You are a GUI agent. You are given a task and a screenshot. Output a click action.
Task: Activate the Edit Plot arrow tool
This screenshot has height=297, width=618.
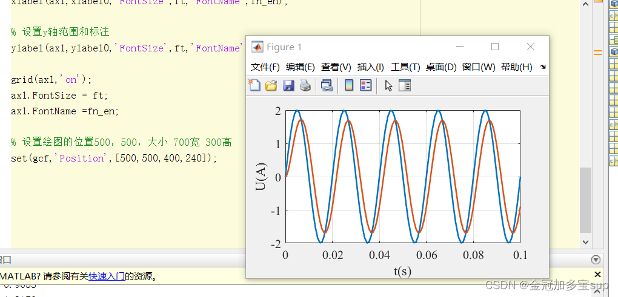point(388,85)
